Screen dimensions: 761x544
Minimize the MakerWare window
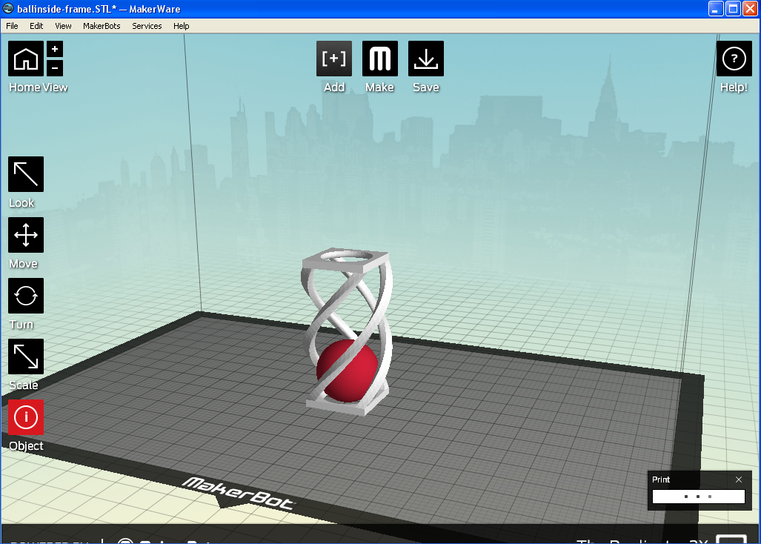click(716, 9)
